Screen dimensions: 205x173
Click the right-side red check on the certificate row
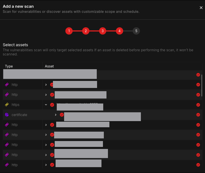pos(198,115)
